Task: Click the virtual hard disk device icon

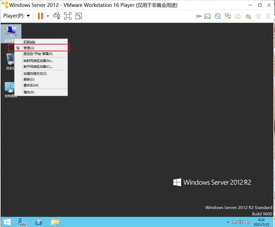Action: tap(208, 16)
